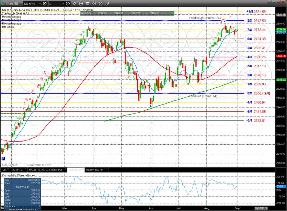The image size is (287, 211).
Task: Click the linked symbol icon beside Chart
Action: tap(16, 4)
